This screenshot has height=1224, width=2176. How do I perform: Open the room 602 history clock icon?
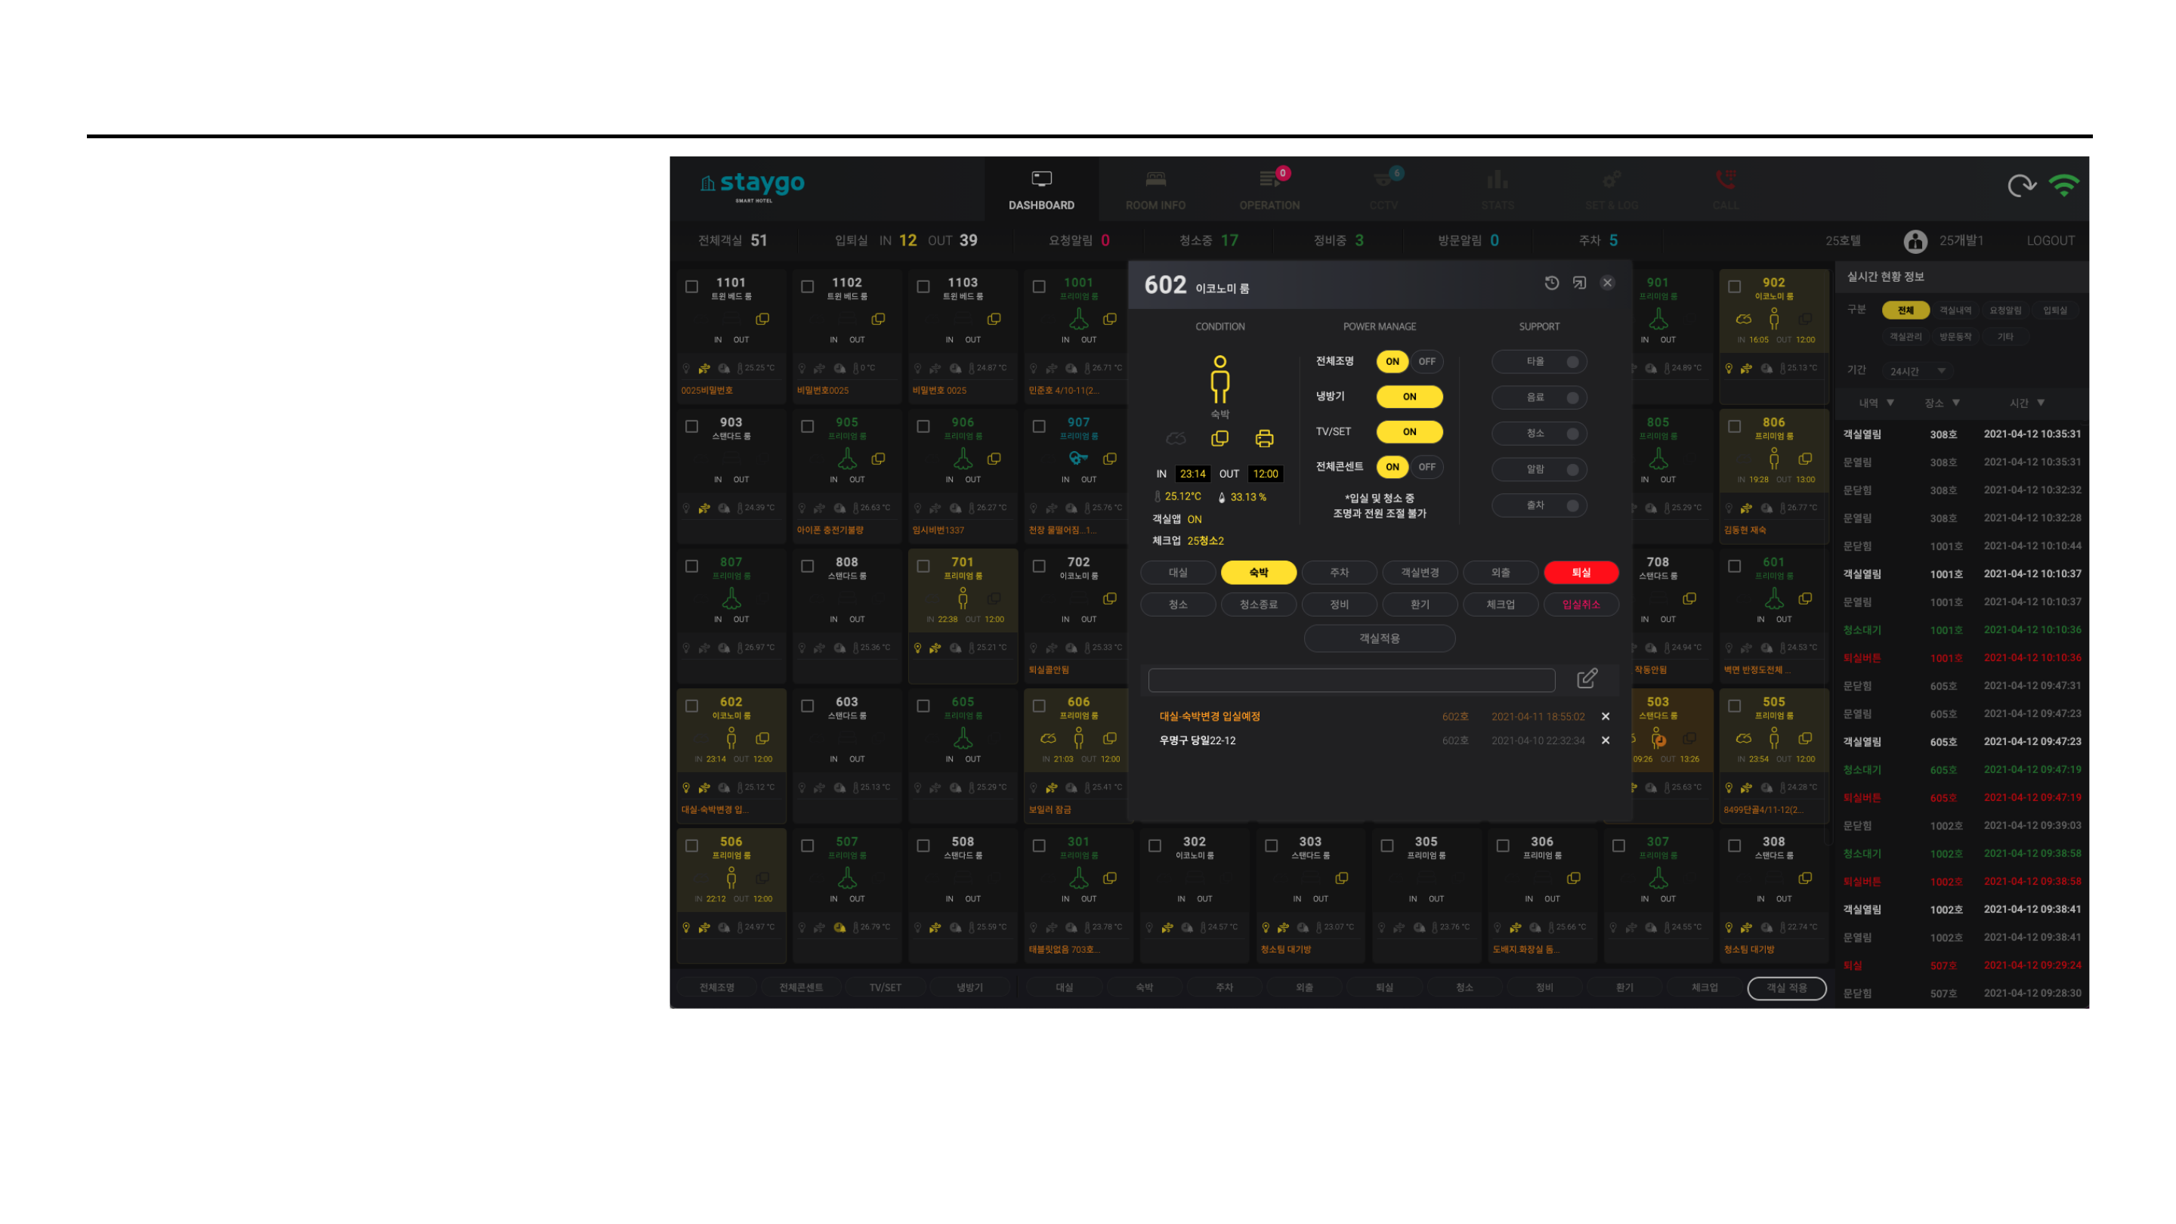click(1552, 283)
